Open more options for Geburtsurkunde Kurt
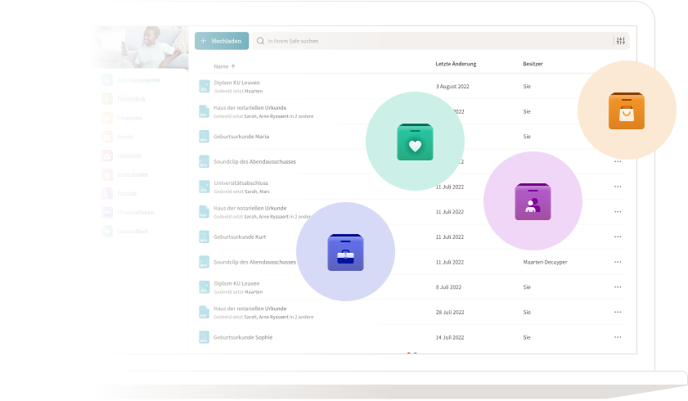The image size is (688, 401). [x=618, y=237]
